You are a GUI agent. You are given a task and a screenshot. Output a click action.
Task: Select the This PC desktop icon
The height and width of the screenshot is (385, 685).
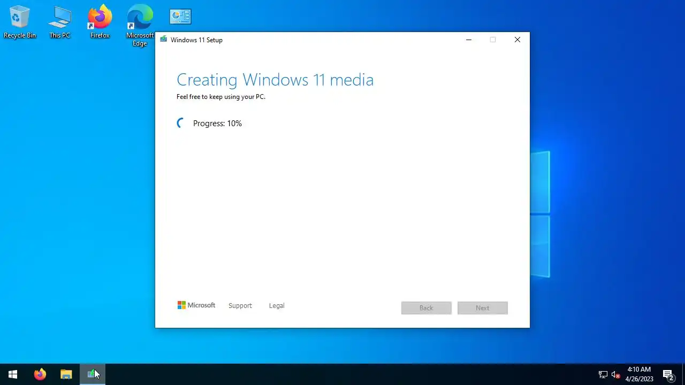pos(59,22)
